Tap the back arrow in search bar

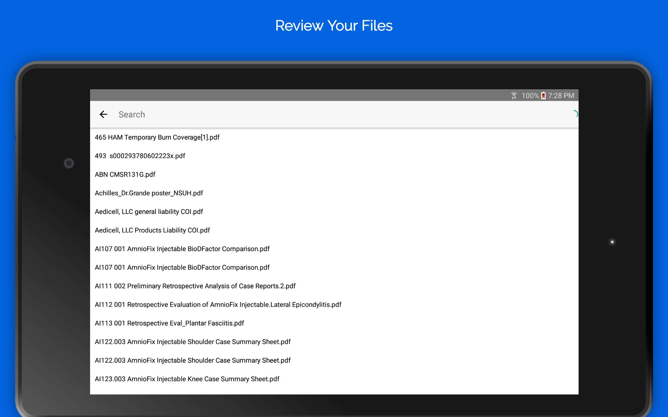(x=103, y=114)
